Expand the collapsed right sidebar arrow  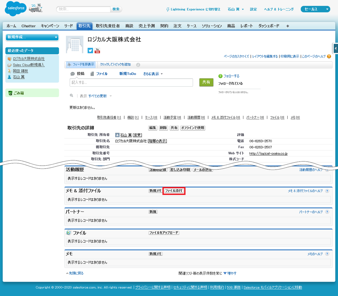(335, 48)
